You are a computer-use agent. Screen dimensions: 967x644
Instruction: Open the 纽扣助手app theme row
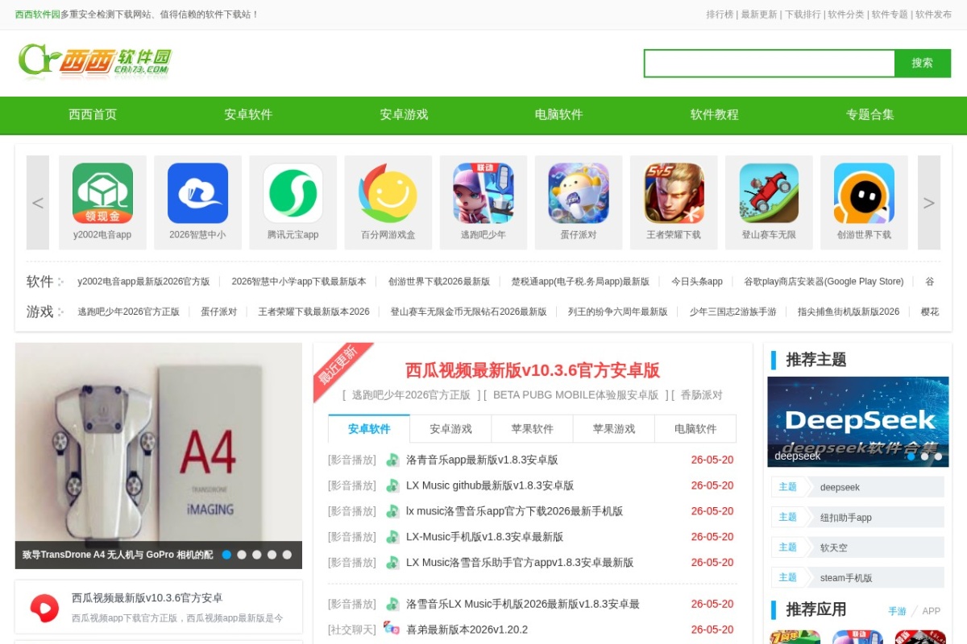click(x=857, y=517)
